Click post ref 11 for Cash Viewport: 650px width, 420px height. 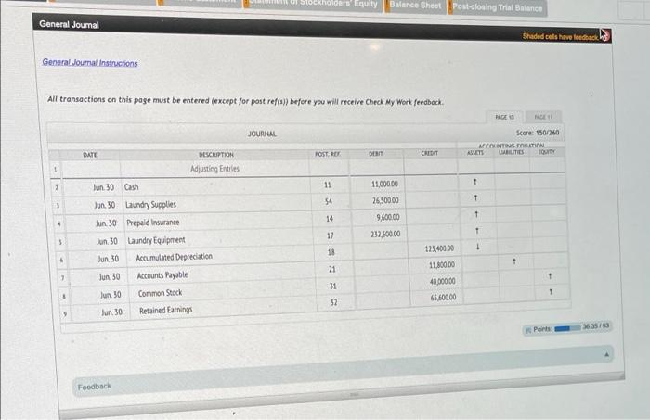click(x=329, y=185)
